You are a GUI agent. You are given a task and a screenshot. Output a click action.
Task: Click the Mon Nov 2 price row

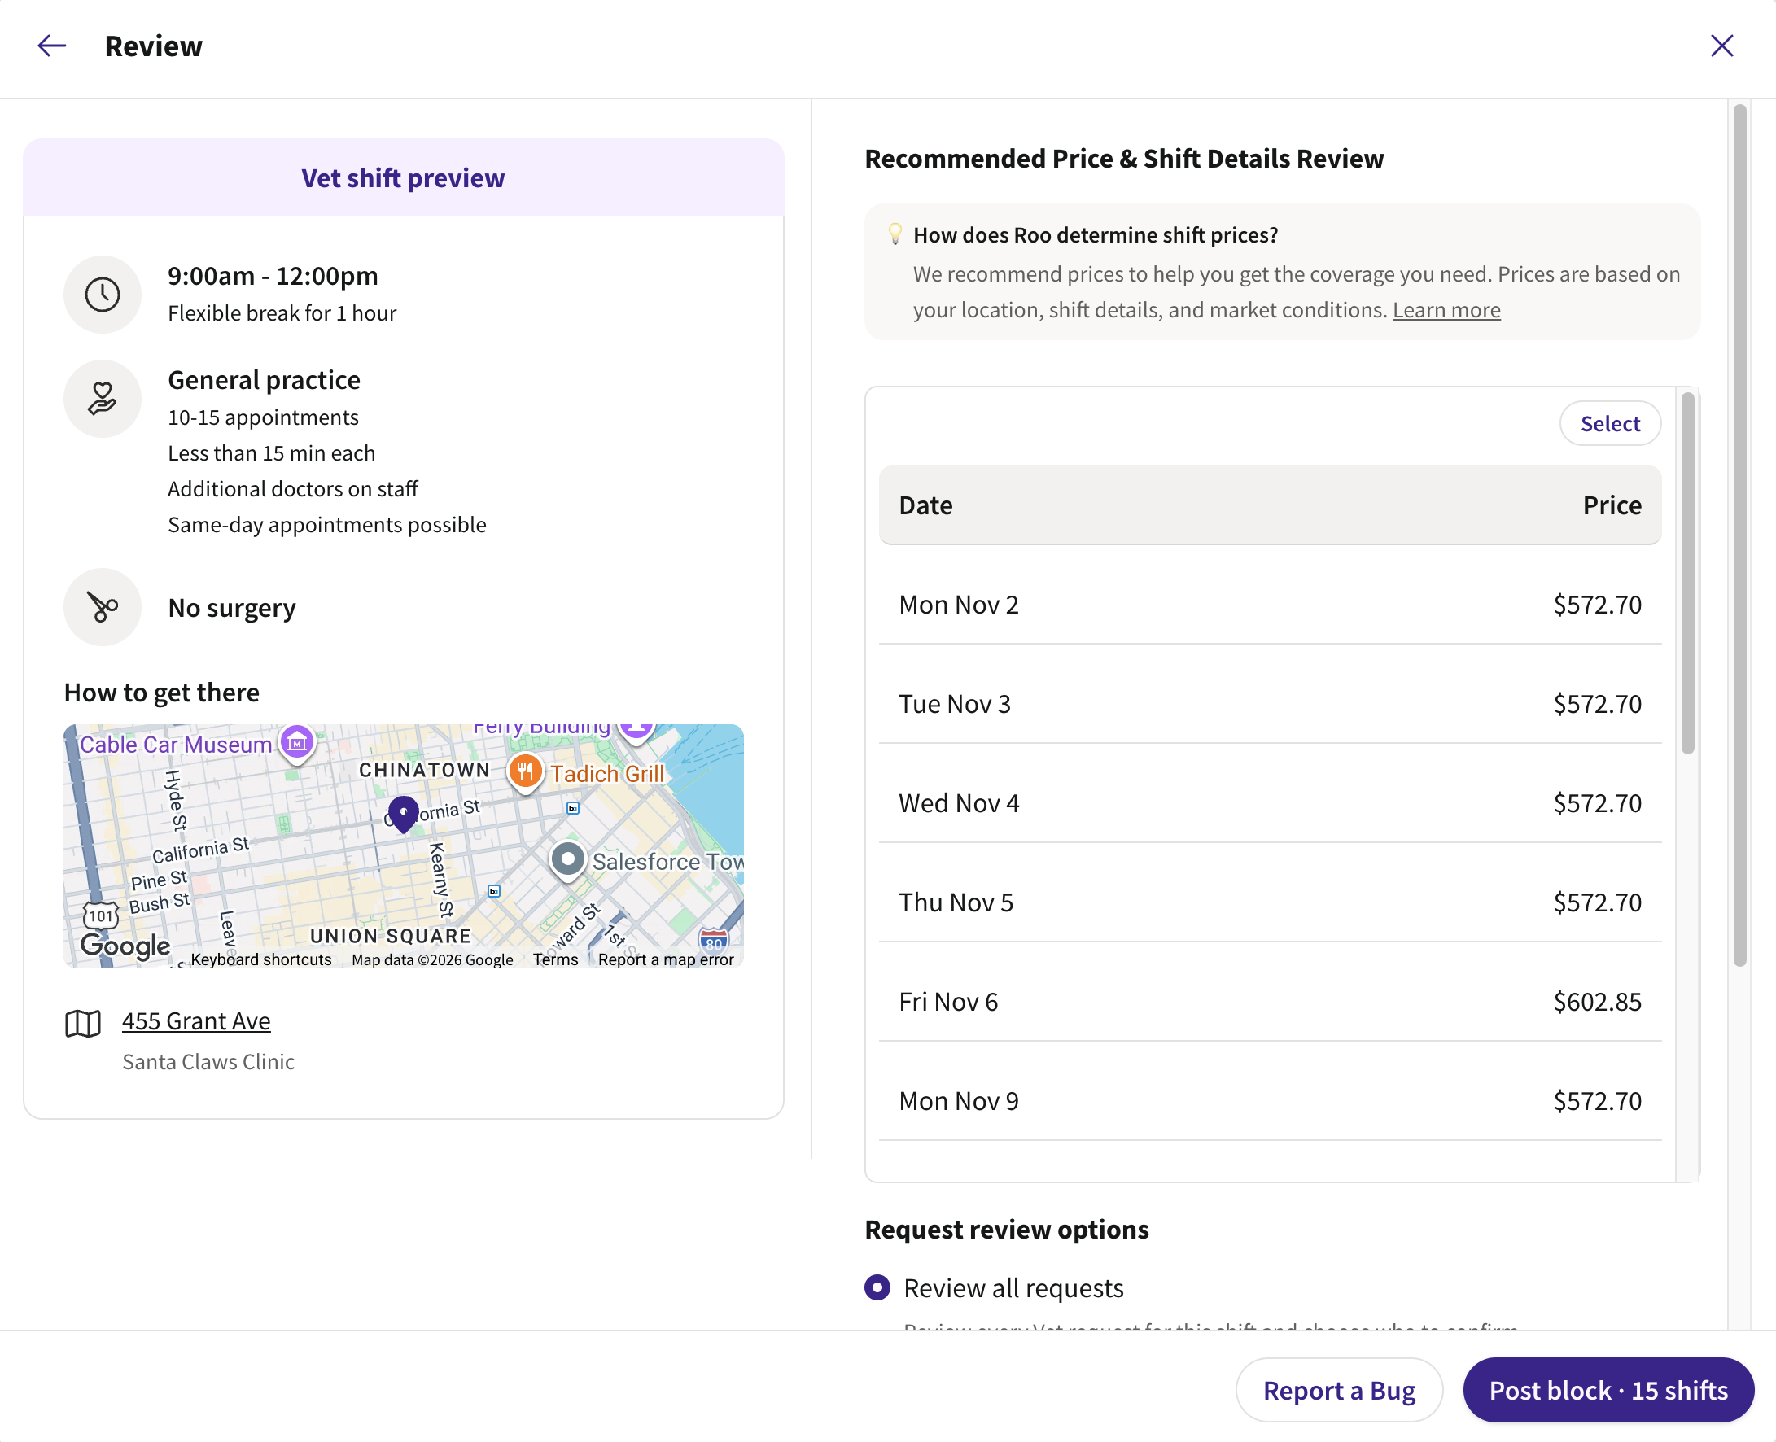[x=1270, y=604]
